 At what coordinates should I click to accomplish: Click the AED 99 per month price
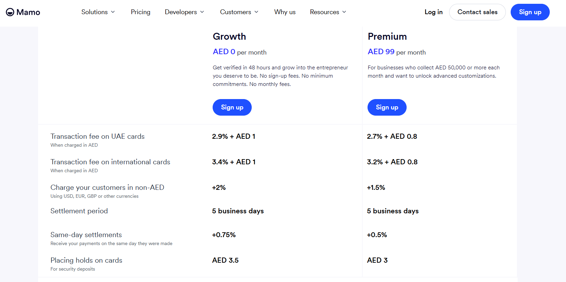click(x=397, y=52)
